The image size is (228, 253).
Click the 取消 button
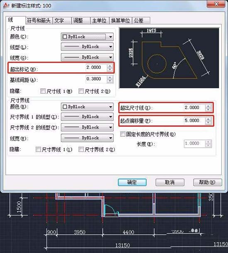coord(170,182)
